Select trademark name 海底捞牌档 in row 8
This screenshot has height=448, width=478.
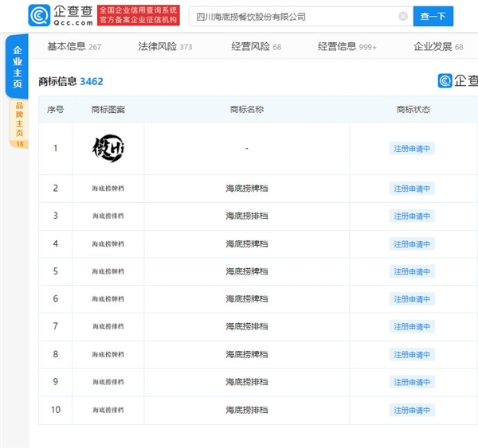pos(247,355)
